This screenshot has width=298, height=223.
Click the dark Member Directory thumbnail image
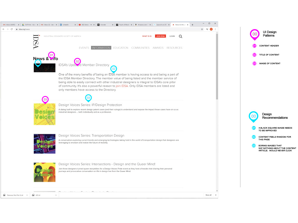[x=45, y=68]
